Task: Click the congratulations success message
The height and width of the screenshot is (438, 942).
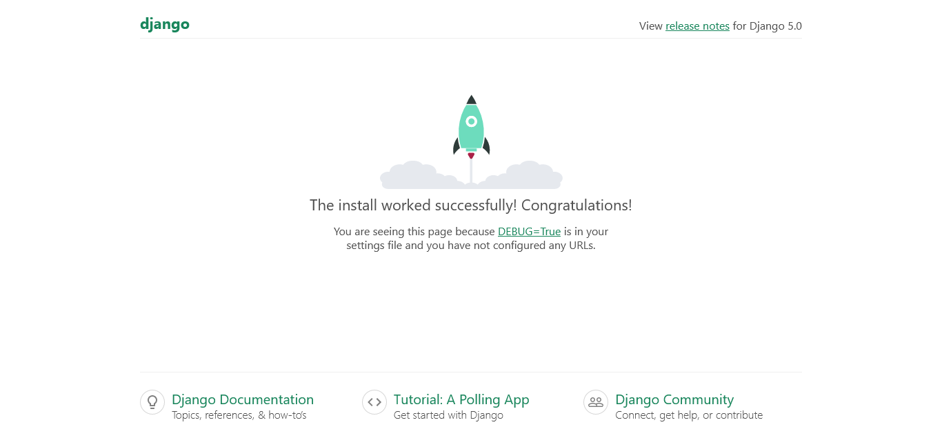Action: click(x=471, y=205)
